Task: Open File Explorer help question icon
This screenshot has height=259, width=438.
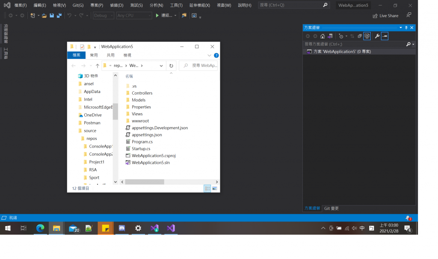Action: coord(216,55)
